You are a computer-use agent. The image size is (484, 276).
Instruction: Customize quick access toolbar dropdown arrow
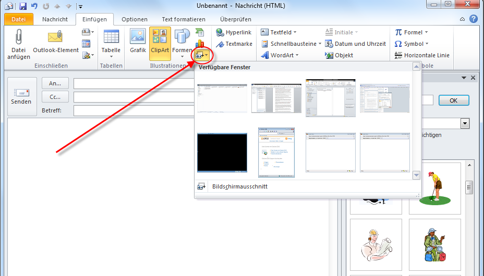80,6
